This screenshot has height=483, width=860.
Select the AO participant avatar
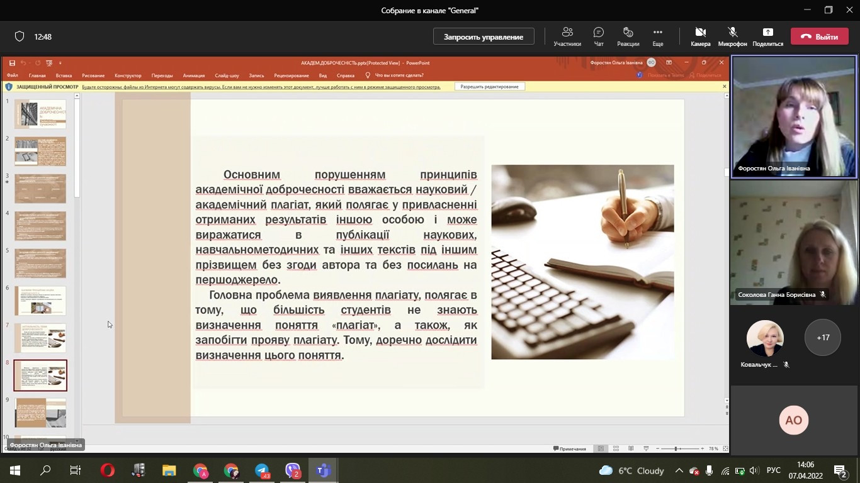coord(794,420)
